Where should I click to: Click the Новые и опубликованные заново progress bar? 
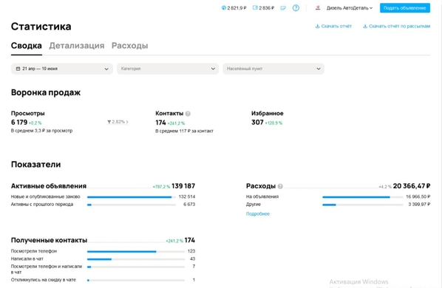pos(132,197)
